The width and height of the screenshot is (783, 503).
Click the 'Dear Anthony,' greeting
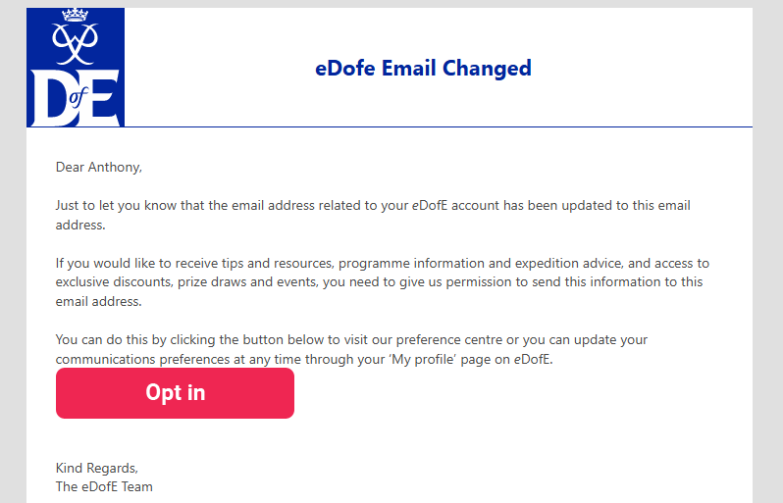click(99, 167)
